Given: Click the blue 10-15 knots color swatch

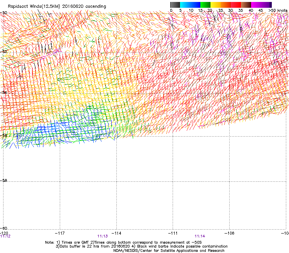Looking at the screenshot, I should click(x=195, y=5).
